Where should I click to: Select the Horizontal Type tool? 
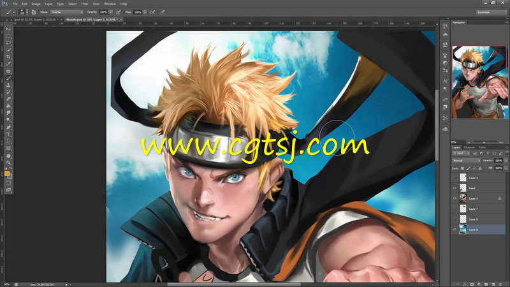coord(8,134)
